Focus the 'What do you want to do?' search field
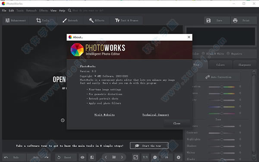The height and width of the screenshot is (162, 259). 88,10
